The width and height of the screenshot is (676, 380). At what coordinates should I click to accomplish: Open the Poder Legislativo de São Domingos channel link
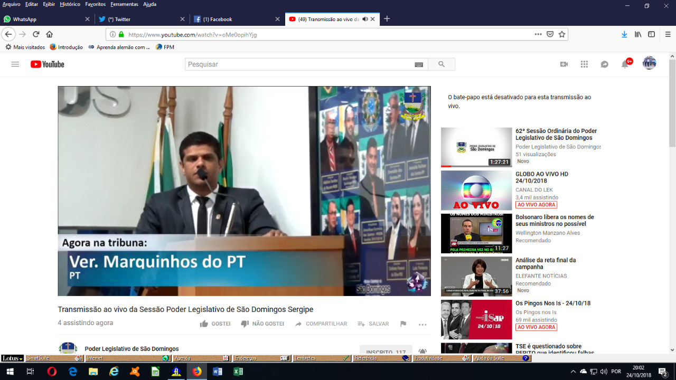pos(132,349)
